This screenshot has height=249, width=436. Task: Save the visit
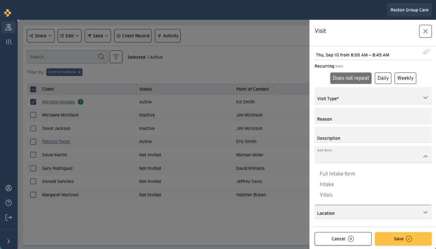[x=403, y=239]
